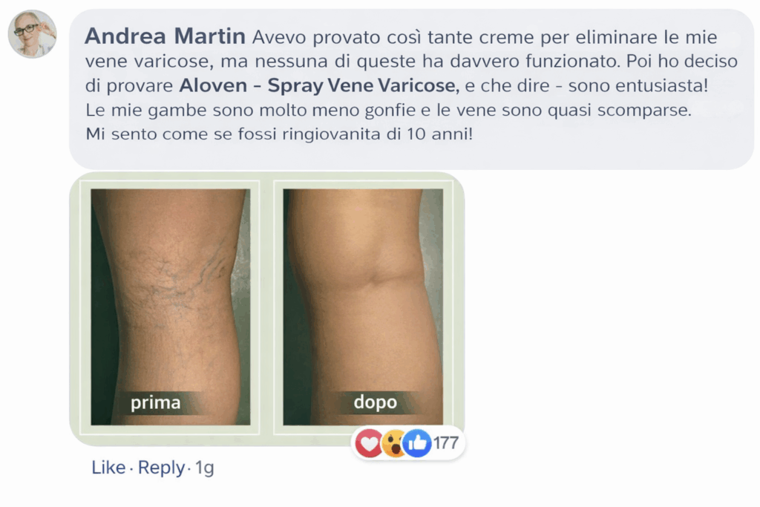Open the 'dopo' after photo
760x507 pixels.
[363, 307]
